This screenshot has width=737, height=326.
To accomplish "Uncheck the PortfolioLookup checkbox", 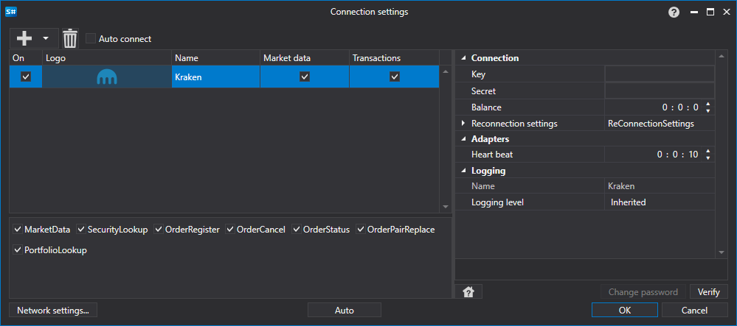I will (18, 250).
